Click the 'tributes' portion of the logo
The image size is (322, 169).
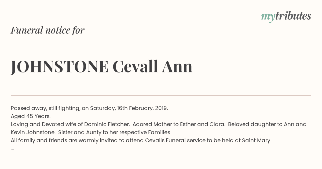click(293, 16)
